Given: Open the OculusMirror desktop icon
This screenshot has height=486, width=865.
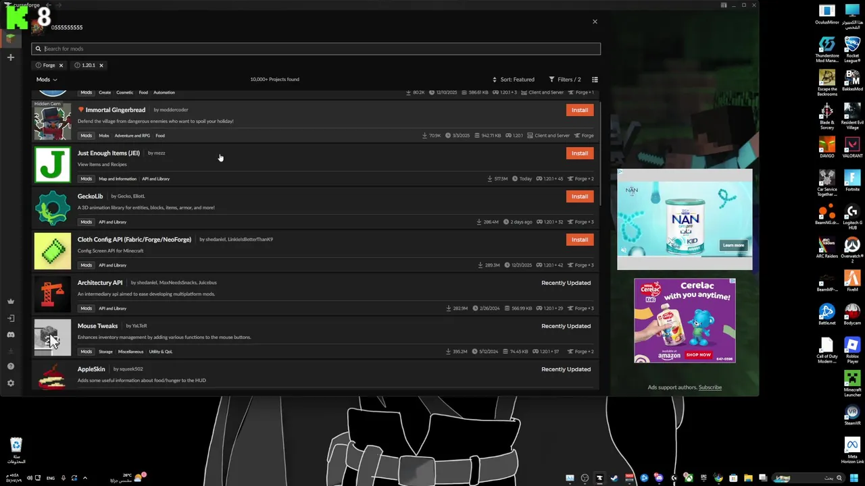Looking at the screenshot, I should [827, 15].
